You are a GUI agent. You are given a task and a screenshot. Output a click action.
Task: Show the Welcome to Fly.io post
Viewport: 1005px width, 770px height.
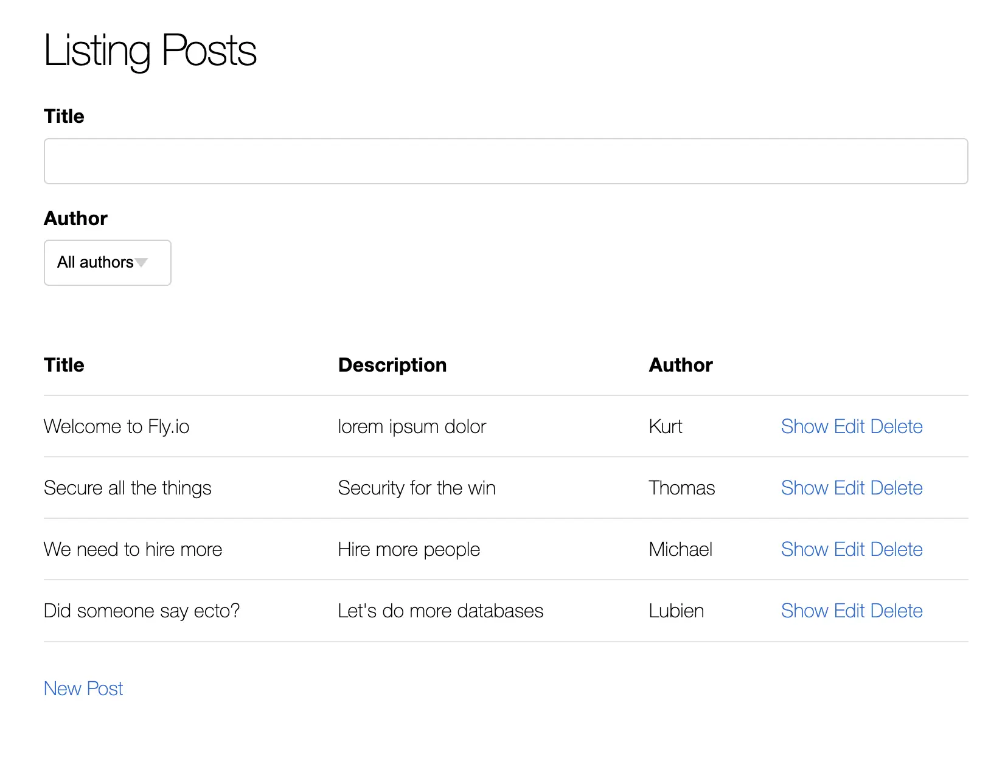click(x=804, y=426)
